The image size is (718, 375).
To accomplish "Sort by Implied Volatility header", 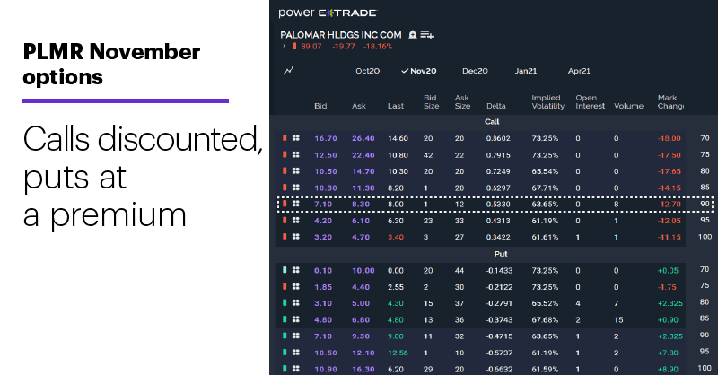I will (547, 101).
